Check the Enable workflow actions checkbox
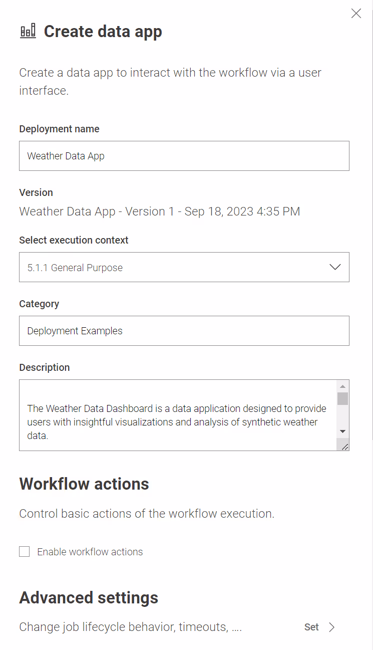The width and height of the screenshot is (373, 650). [x=25, y=552]
